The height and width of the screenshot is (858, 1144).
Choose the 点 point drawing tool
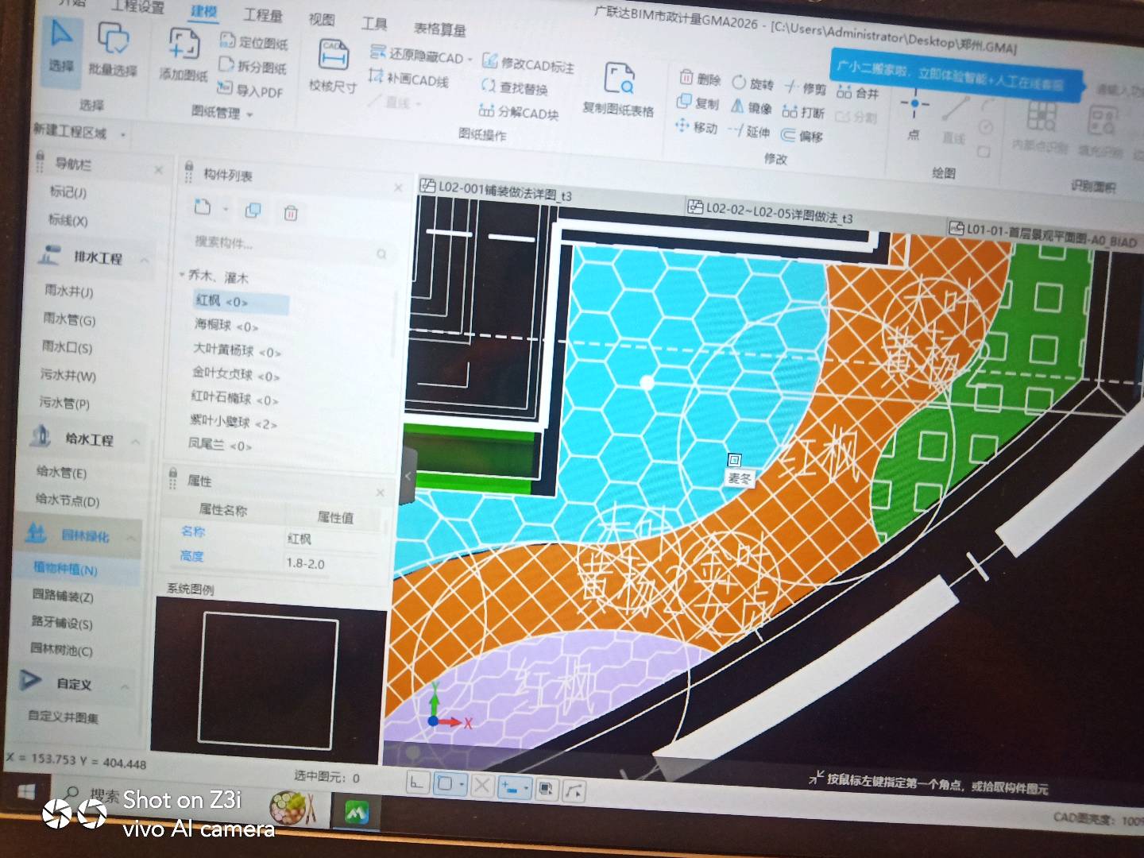coord(914,116)
